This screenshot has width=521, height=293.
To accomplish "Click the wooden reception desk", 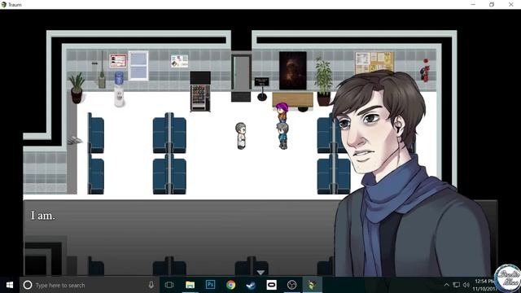I will (x=293, y=100).
